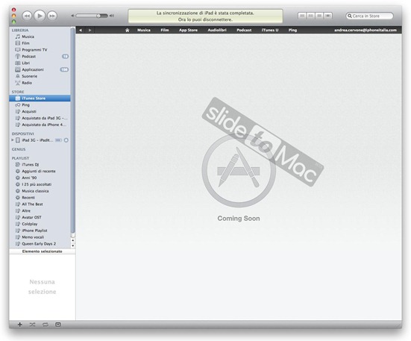Open the iTunes Store home icon
411x341 pixels.
(127, 30)
